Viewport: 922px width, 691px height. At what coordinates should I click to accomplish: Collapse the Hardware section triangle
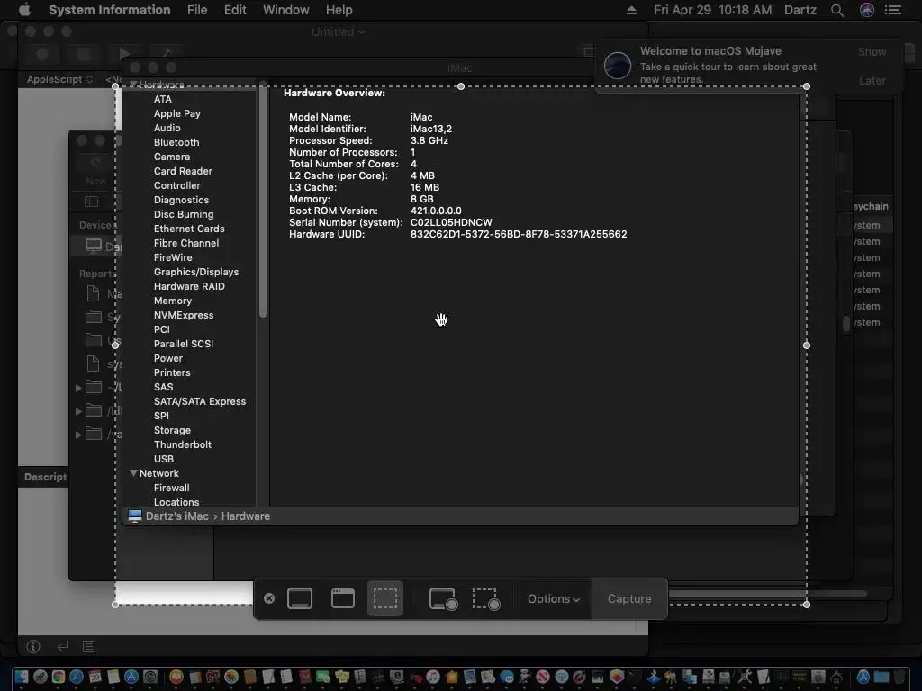(x=133, y=85)
